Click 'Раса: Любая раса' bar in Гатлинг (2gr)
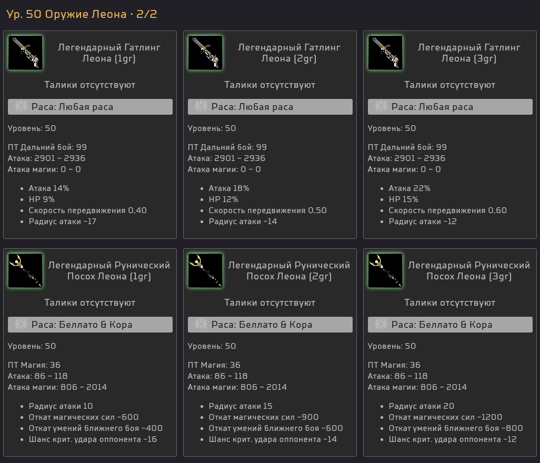The width and height of the screenshot is (540, 463). (x=270, y=107)
